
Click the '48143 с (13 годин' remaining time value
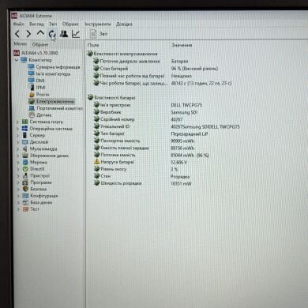[201, 83]
